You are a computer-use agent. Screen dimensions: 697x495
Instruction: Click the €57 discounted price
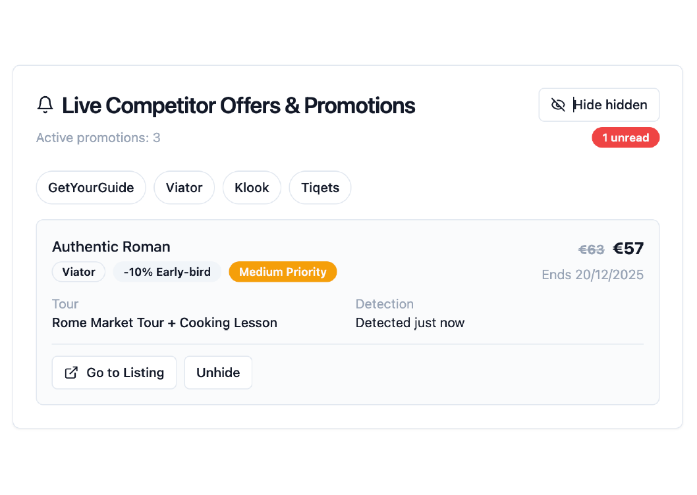click(x=628, y=249)
